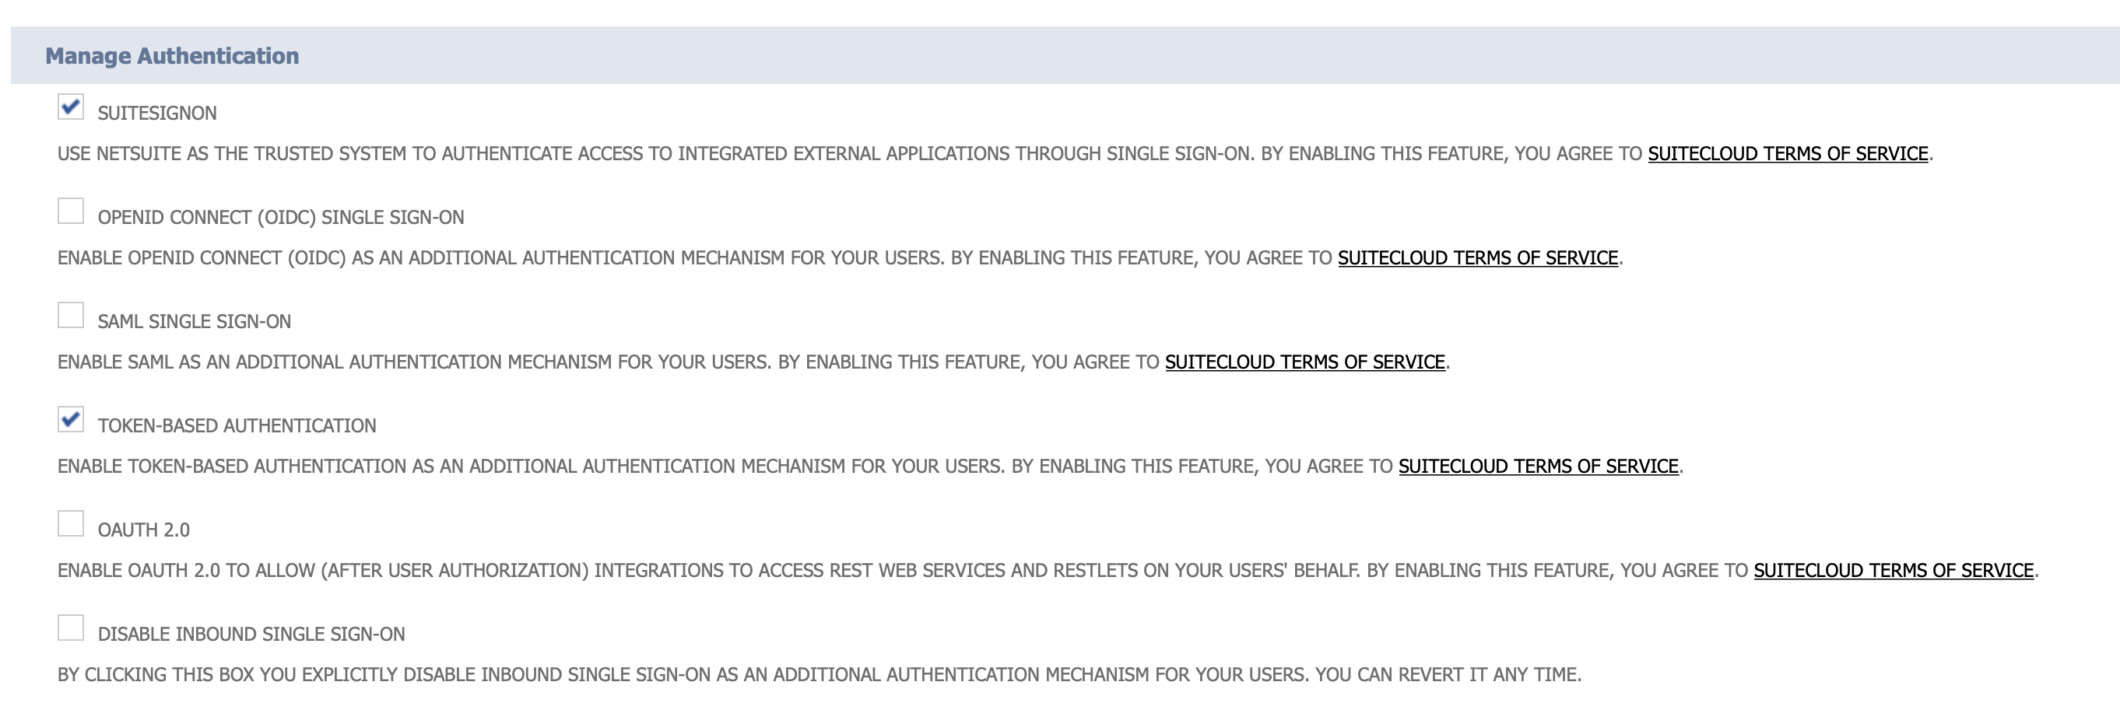Open SuiteCloud Terms link in SuiteSignOn description
2120x717 pixels.
click(1787, 154)
